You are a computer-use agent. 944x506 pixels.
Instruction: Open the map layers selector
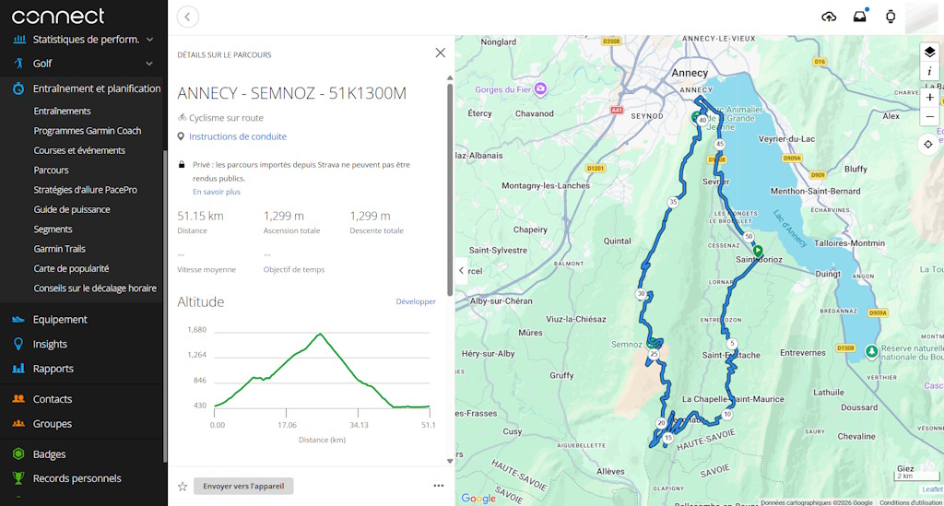pyautogui.click(x=929, y=53)
